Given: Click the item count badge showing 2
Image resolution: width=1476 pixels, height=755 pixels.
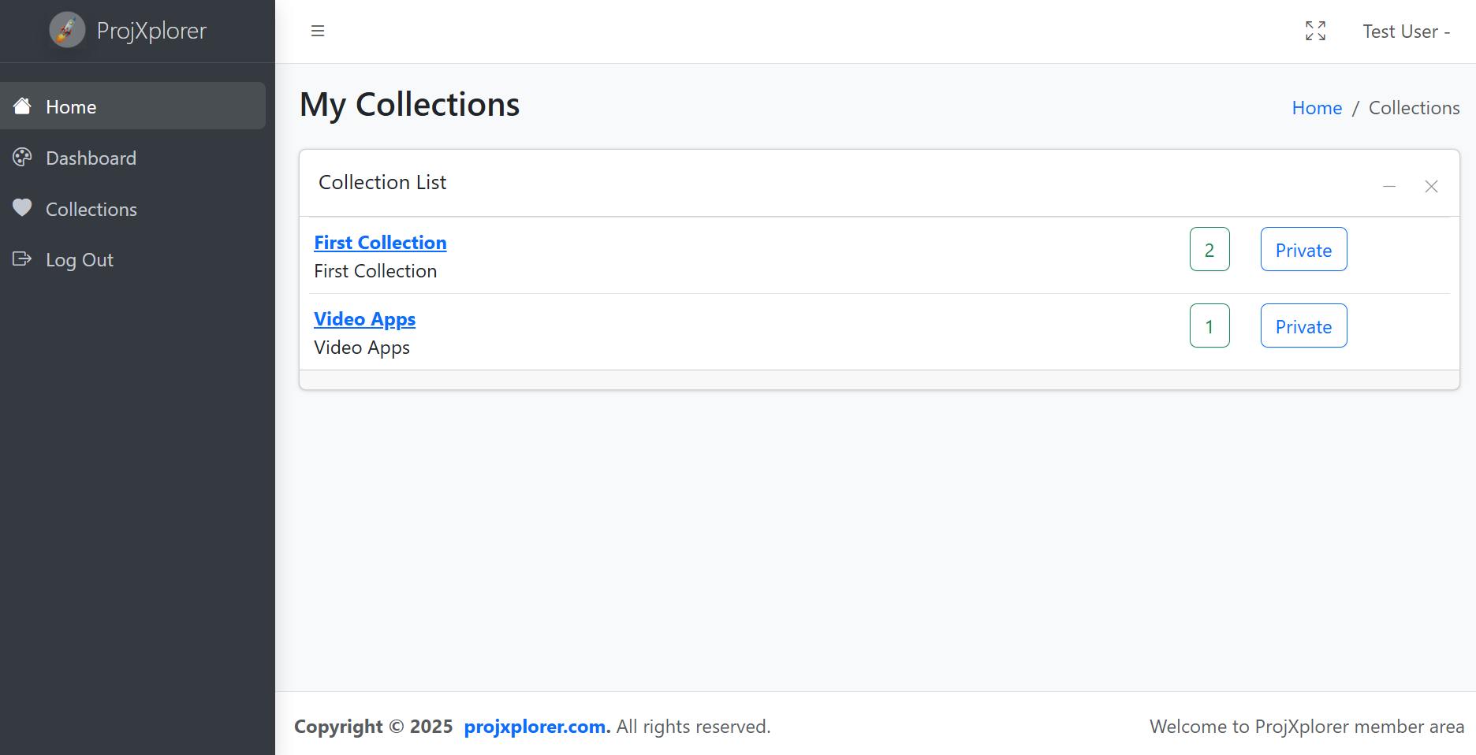Looking at the screenshot, I should point(1209,249).
